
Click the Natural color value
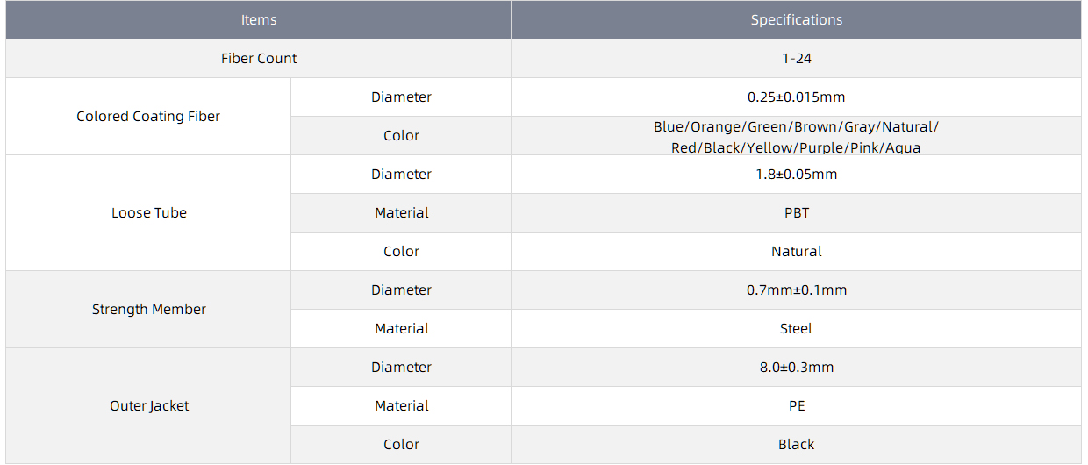(797, 251)
